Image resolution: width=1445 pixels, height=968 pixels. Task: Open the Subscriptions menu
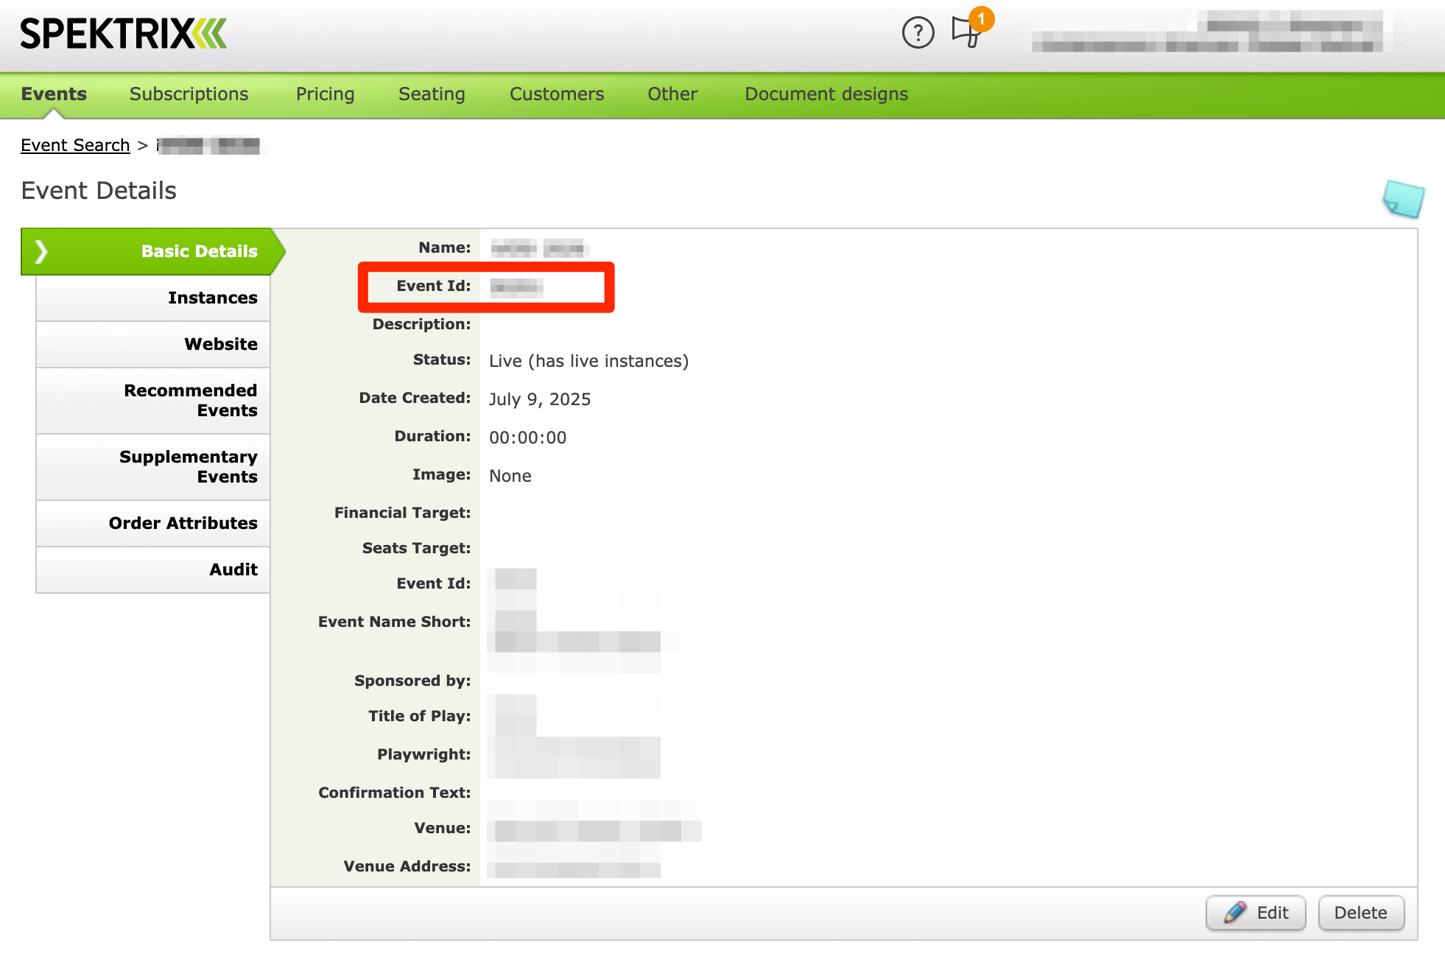189,94
